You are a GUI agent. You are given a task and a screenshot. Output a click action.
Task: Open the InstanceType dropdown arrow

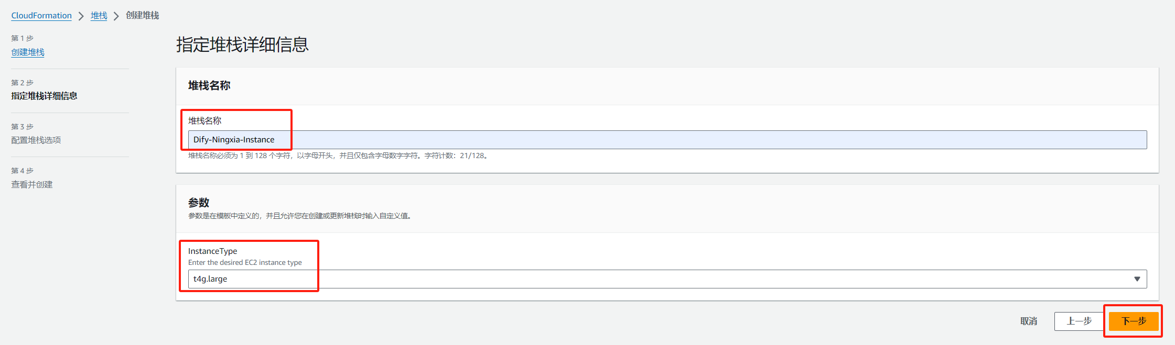coord(1137,279)
